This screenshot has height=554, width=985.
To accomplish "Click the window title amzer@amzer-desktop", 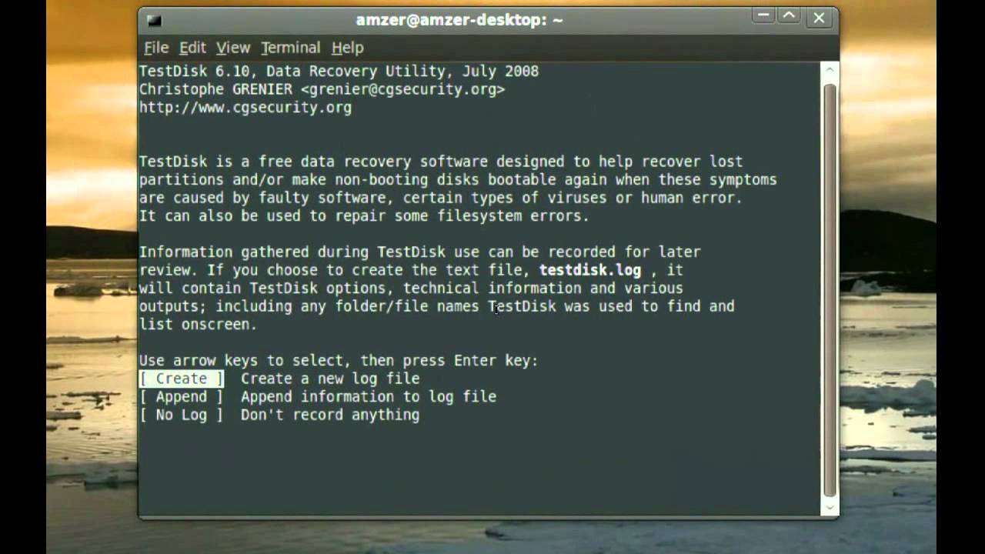I will coord(459,20).
